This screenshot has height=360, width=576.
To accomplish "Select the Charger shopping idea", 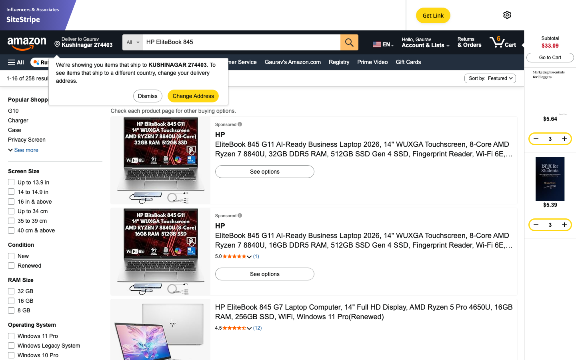I will 18,120.
